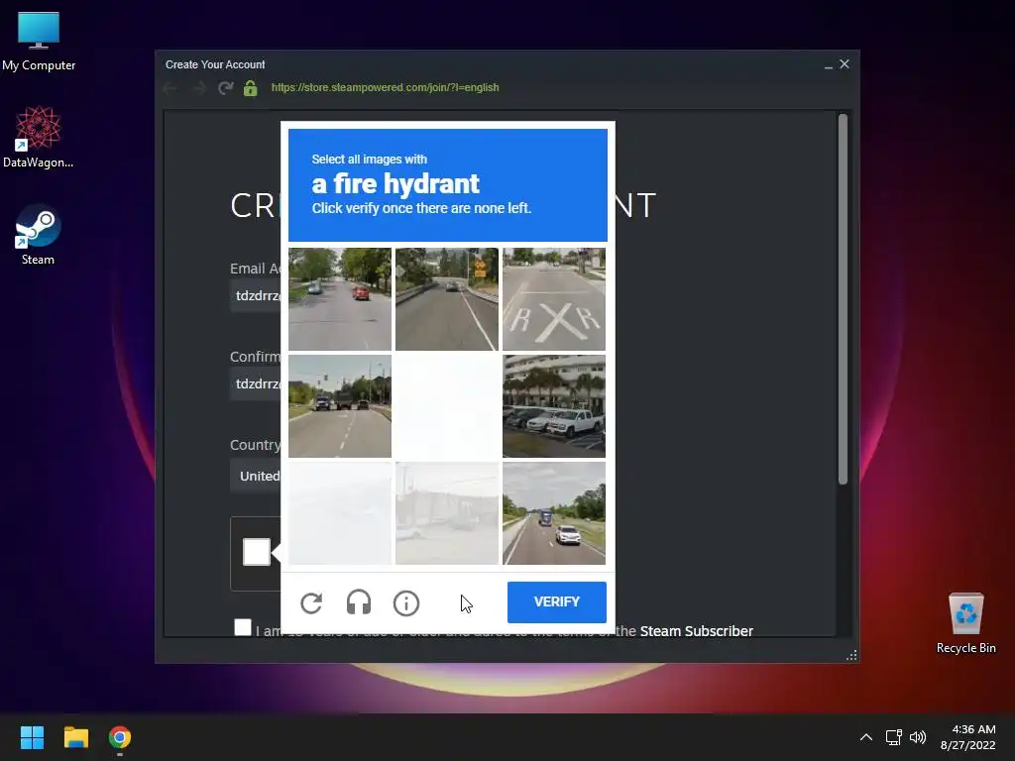Show hidden system tray icons
Image resolution: width=1015 pixels, height=761 pixels.
point(866,737)
